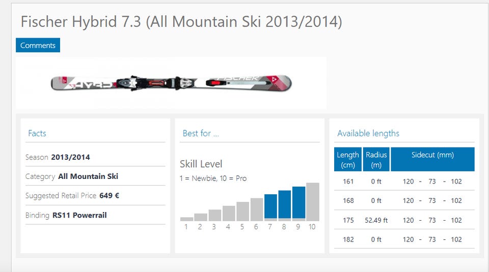This screenshot has height=272, width=489.
Task: Click the RS11 Powerrail binding text
Action: (x=79, y=215)
